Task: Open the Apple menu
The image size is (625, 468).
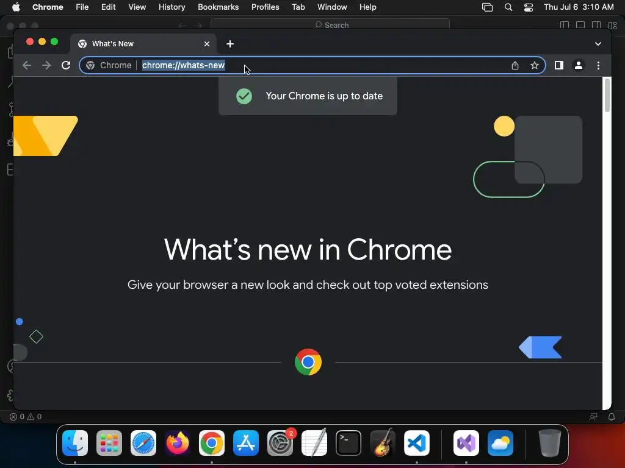Action: pos(16,7)
